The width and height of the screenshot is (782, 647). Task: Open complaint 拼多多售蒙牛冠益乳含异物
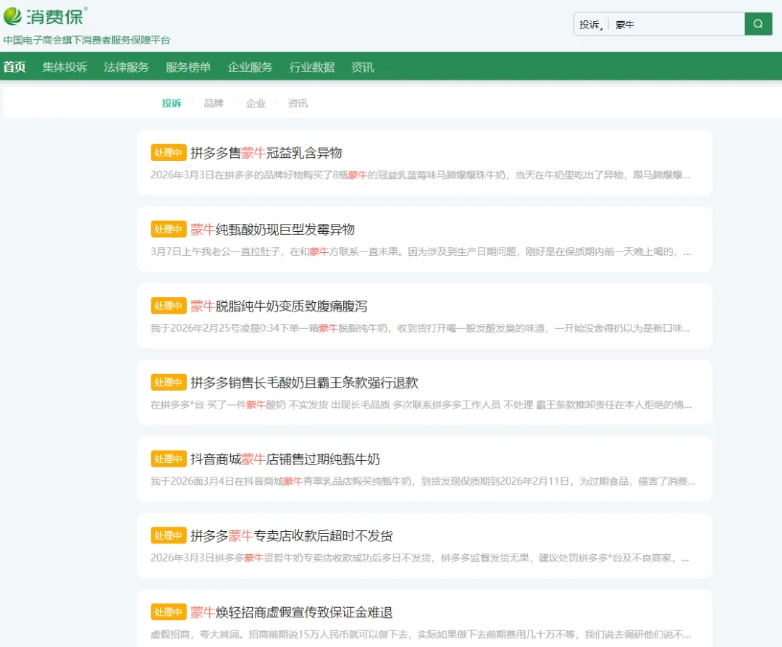[x=266, y=153]
